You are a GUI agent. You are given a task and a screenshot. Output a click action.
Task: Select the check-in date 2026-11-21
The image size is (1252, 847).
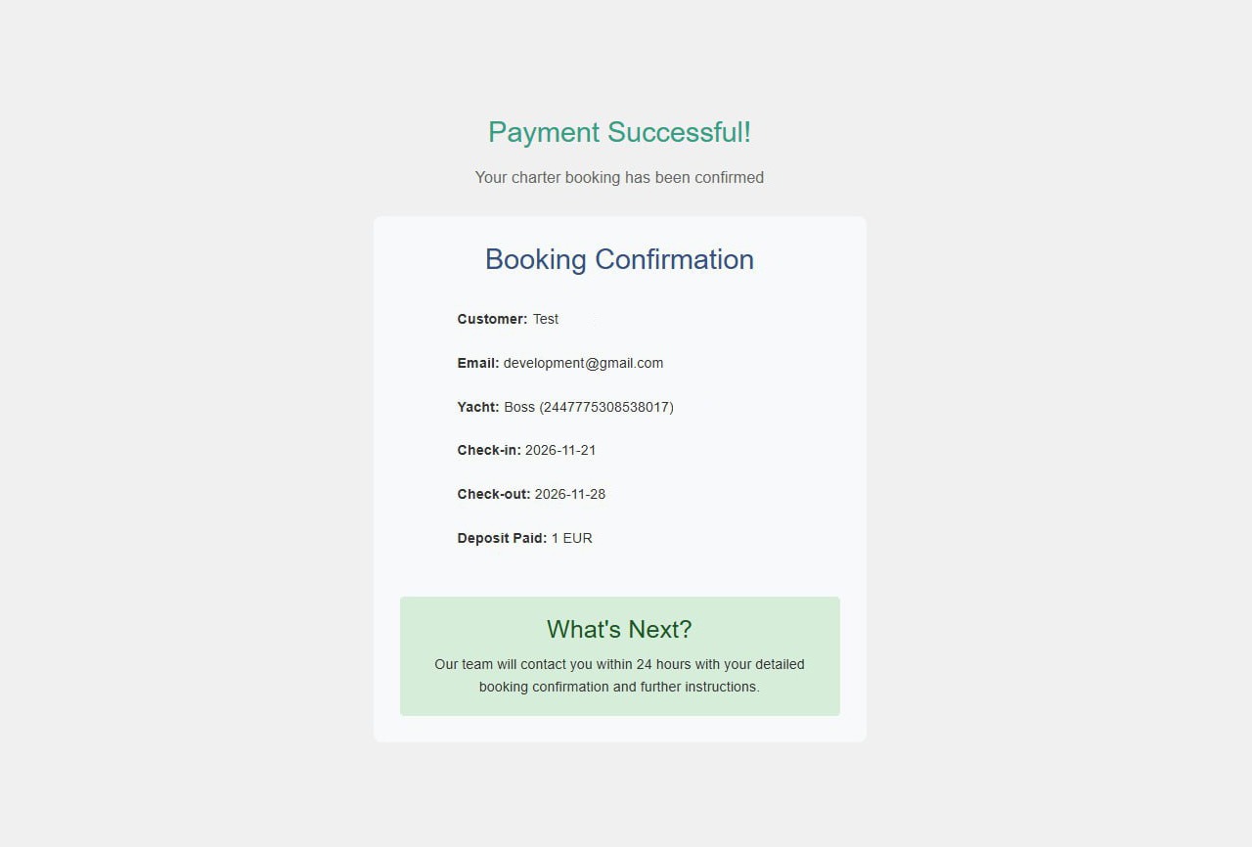point(560,451)
